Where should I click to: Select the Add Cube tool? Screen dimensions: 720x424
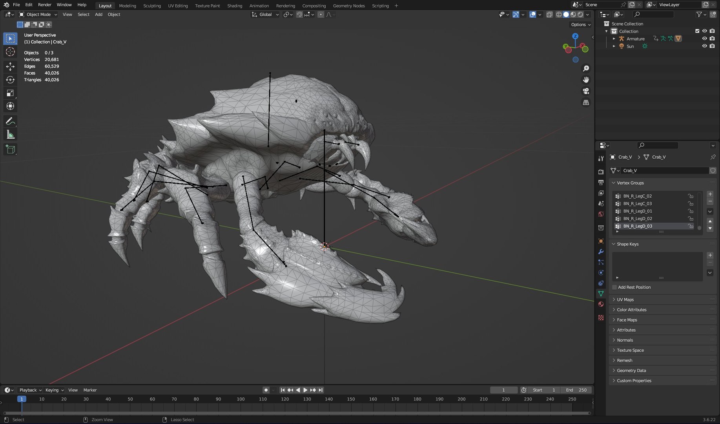(x=11, y=149)
